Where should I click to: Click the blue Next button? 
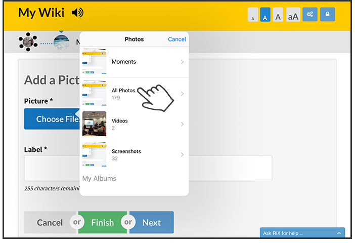pyautogui.click(x=152, y=222)
